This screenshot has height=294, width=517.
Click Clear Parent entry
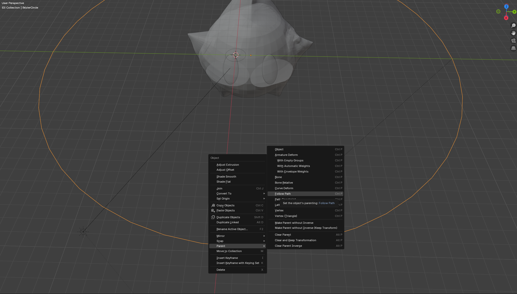click(283, 235)
